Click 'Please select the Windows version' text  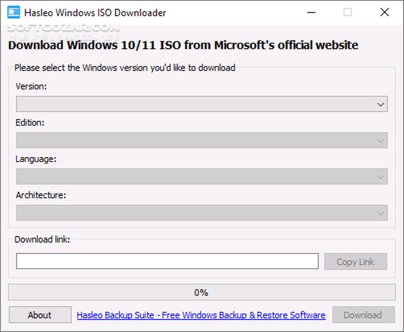coord(125,68)
